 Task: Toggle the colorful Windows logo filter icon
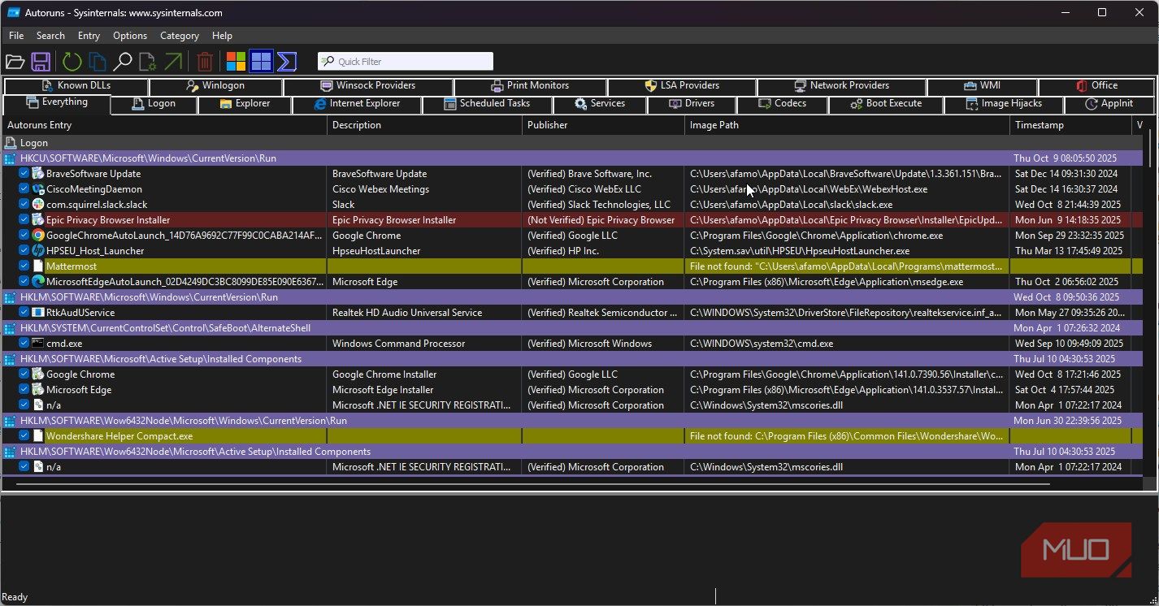237,62
